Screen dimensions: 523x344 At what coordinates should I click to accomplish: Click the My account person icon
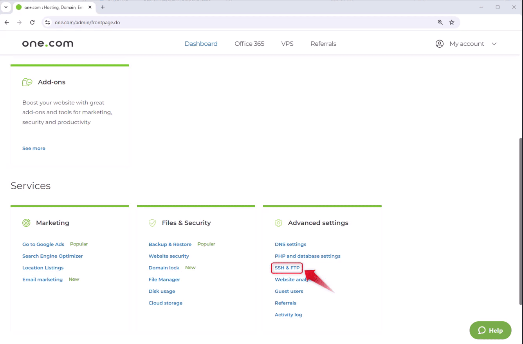[x=439, y=43]
